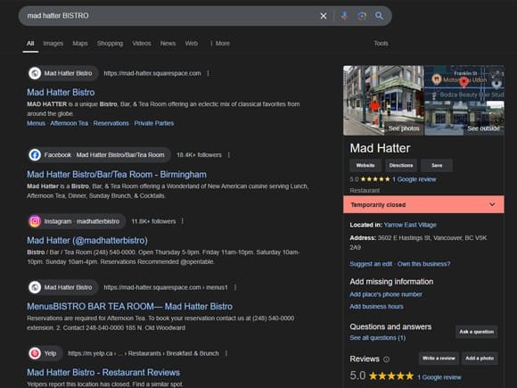This screenshot has height=388, width=517.
Task: Expand the Temporarily closed chevron
Action: point(492,204)
